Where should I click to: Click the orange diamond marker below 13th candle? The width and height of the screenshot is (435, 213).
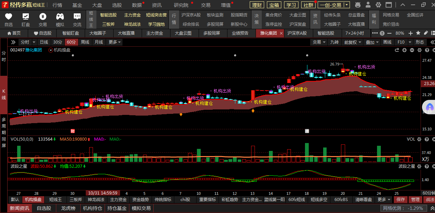253,111
